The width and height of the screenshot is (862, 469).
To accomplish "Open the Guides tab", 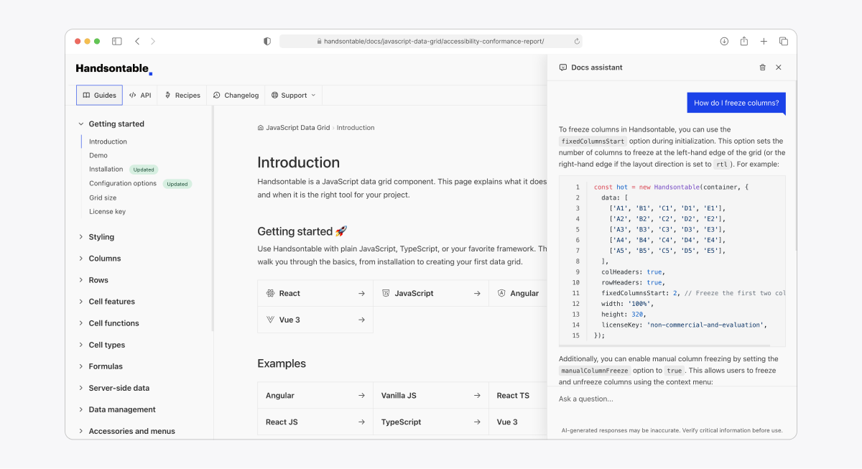I will 99,95.
